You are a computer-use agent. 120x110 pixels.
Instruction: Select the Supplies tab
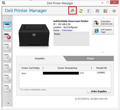pos(40,58)
